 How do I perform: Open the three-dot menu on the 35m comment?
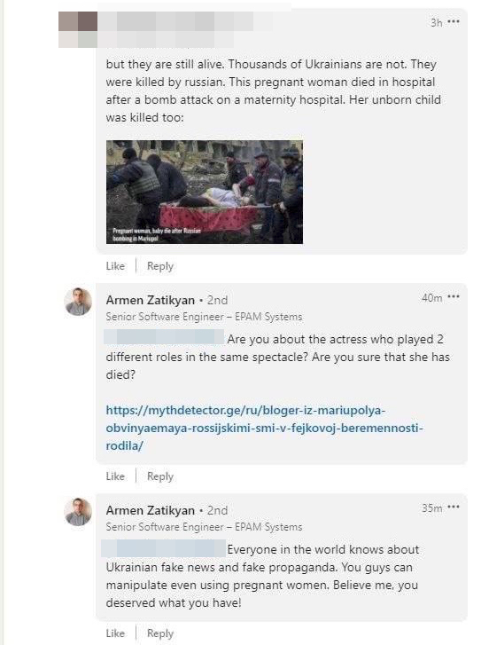pyautogui.click(x=453, y=507)
